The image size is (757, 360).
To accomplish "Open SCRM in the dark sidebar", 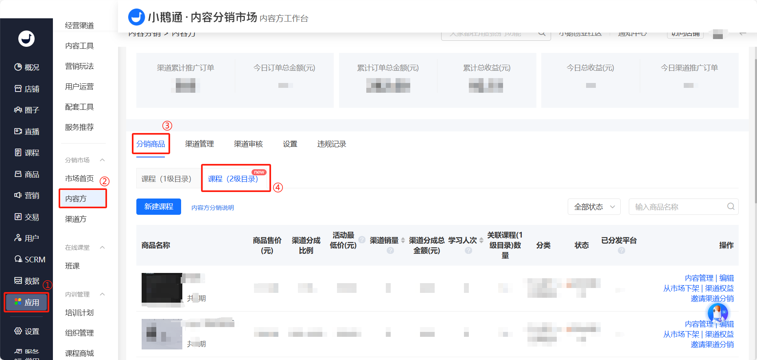I will [x=29, y=260].
